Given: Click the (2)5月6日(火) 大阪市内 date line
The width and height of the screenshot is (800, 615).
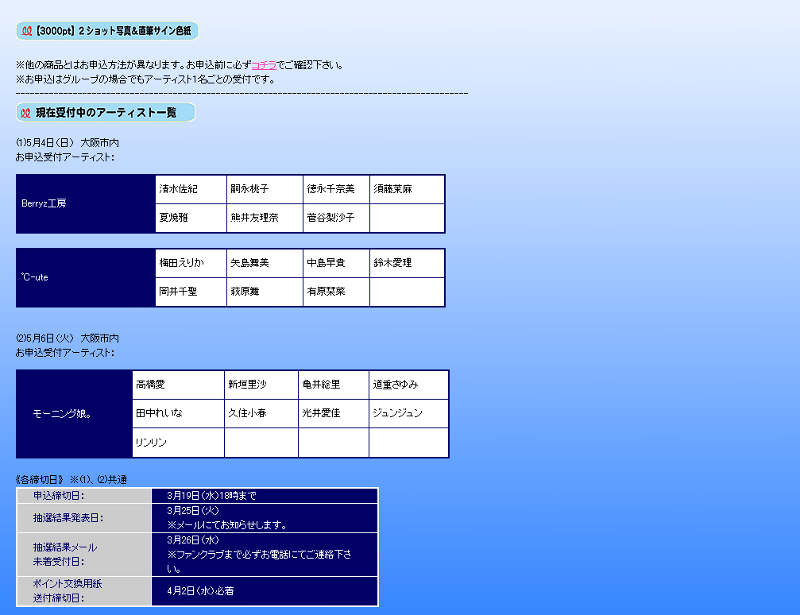Looking at the screenshot, I should coord(67,338).
